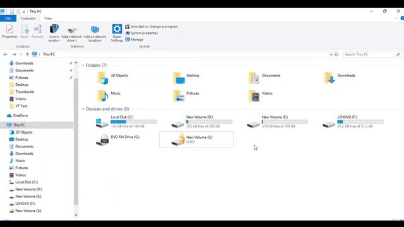Select the Documents folder in Folders
The image size is (404, 227).
pos(264,78)
